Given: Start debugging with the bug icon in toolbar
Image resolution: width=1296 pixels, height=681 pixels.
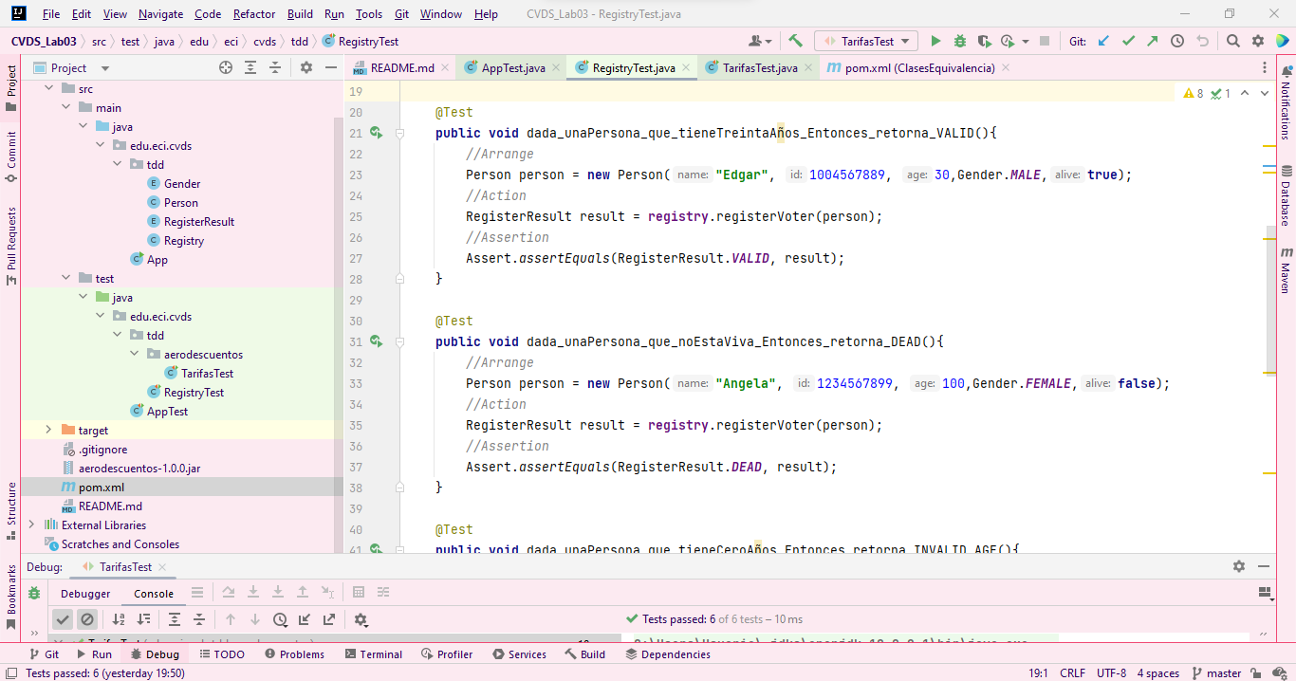Looking at the screenshot, I should click(960, 41).
